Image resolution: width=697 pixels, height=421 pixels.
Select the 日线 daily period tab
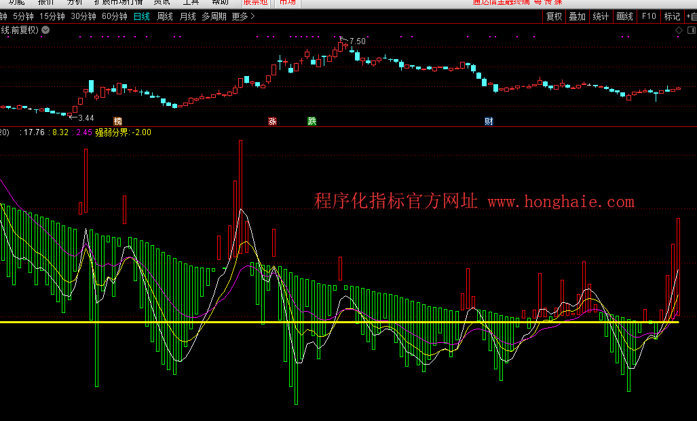[x=142, y=16]
